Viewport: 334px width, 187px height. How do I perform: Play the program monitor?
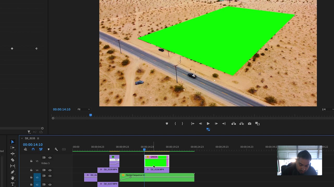208,124
